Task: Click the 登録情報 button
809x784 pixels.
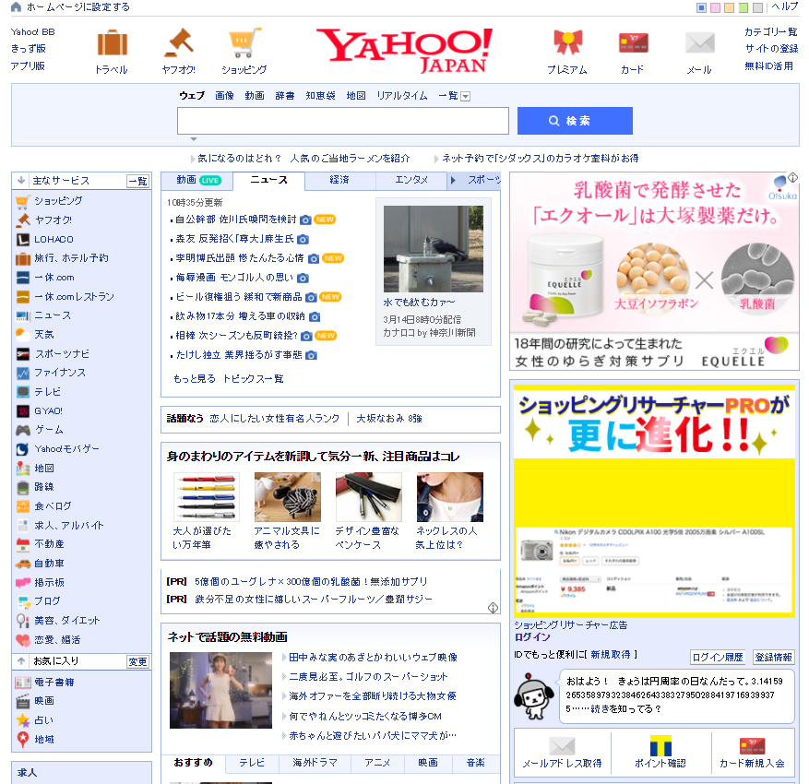Action: click(x=773, y=657)
